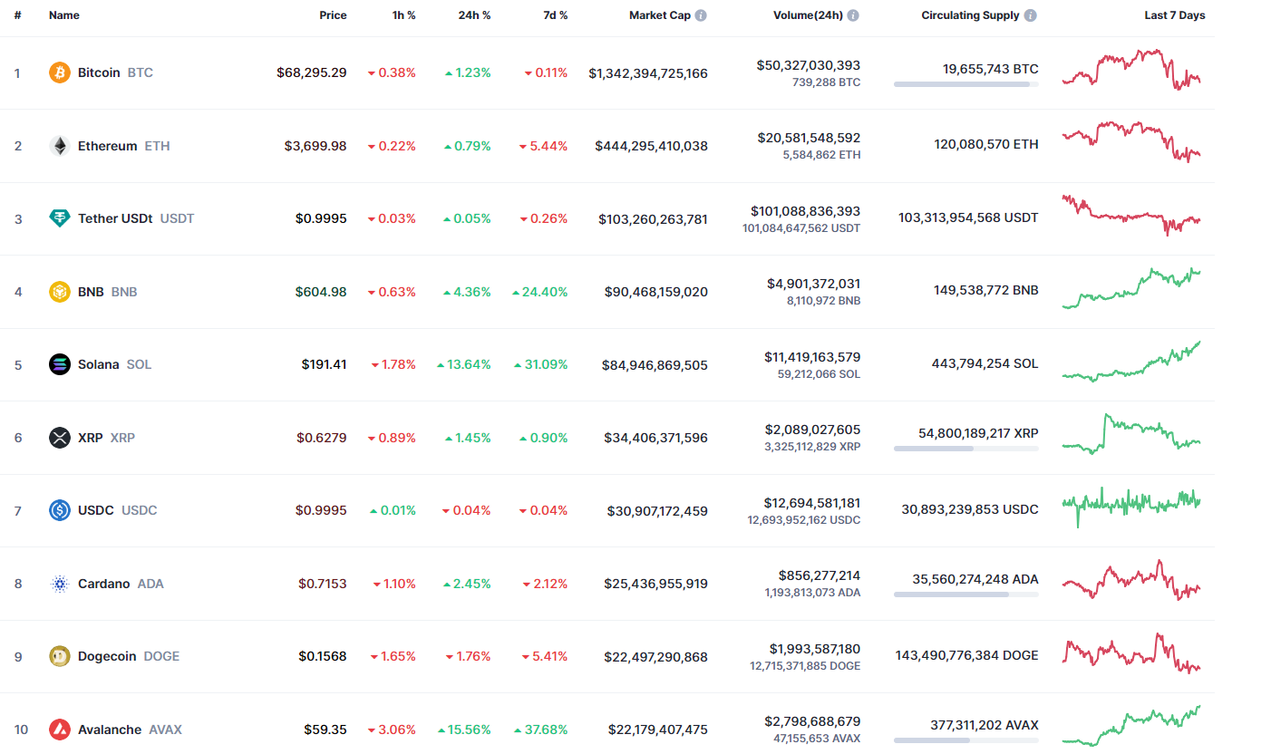Image resolution: width=1271 pixels, height=754 pixels.
Task: Open Solana's last 7 days chart
Action: [1131, 362]
